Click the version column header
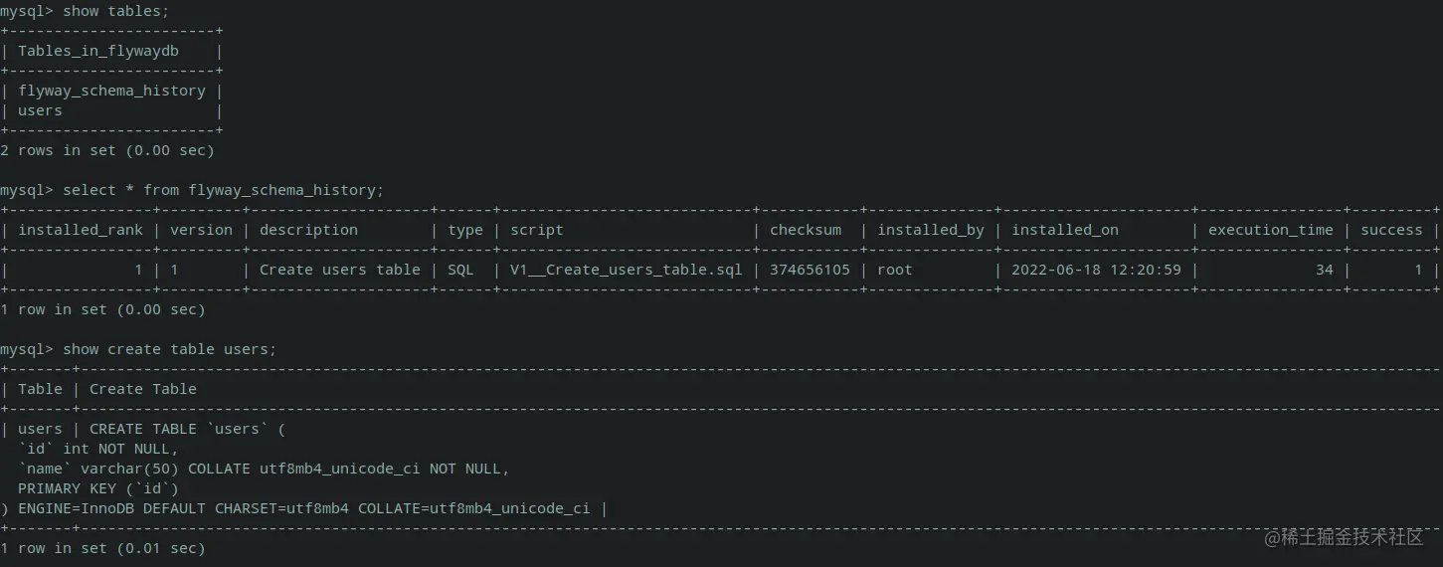This screenshot has width=1443, height=567. point(202,230)
